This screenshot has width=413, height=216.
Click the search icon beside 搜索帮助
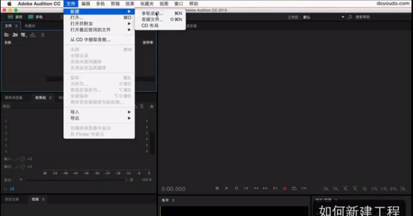click(x=350, y=17)
